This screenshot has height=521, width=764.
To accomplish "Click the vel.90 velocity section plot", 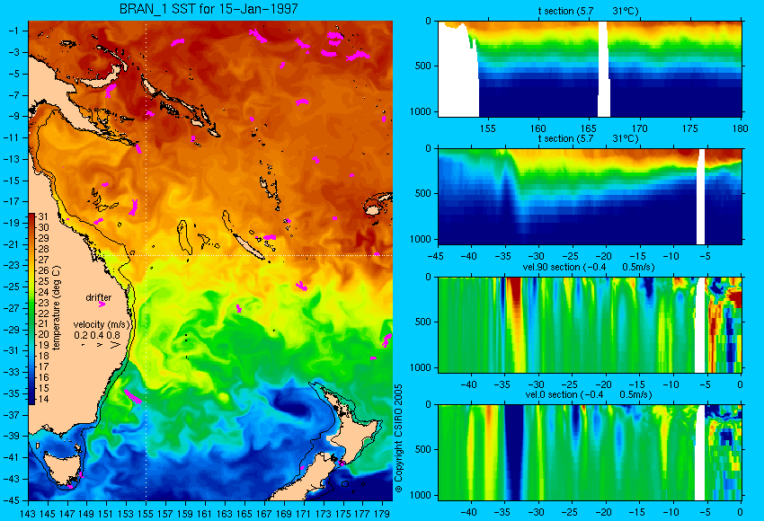I will [x=590, y=325].
